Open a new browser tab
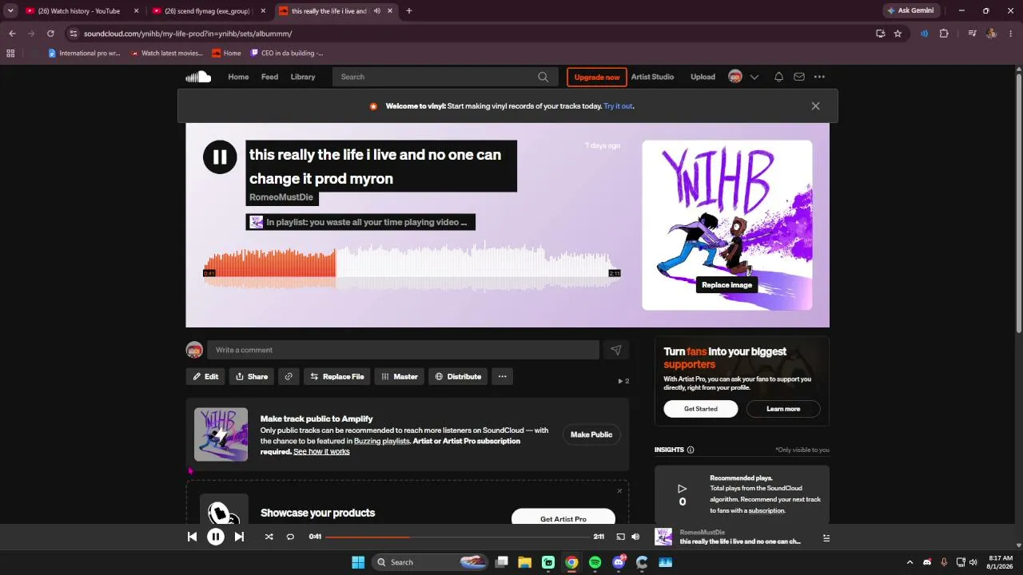 pyautogui.click(x=408, y=11)
